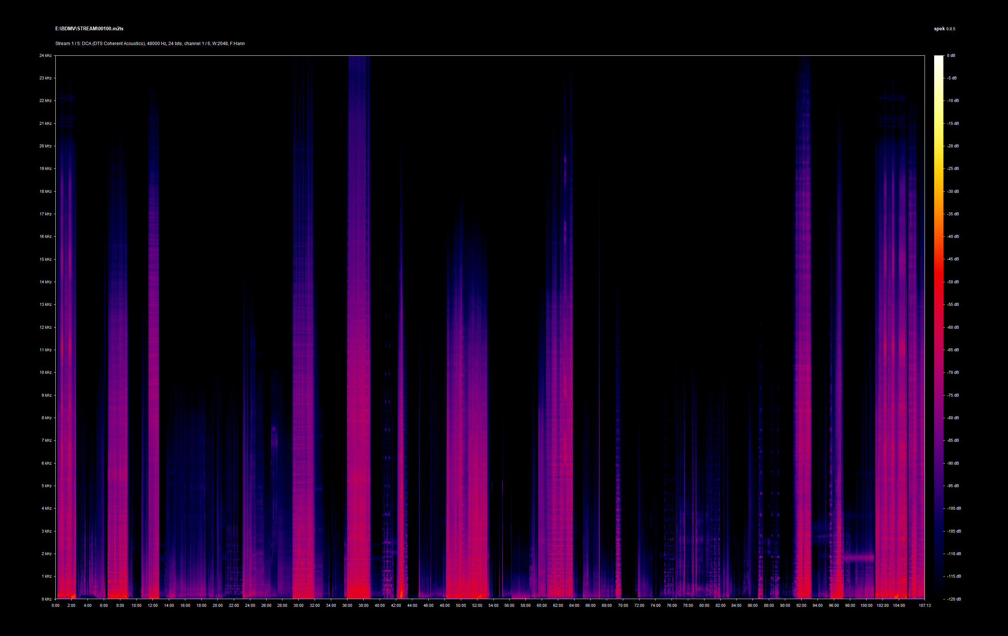
Task: Click the -120 dB scale label
Action: pos(954,599)
